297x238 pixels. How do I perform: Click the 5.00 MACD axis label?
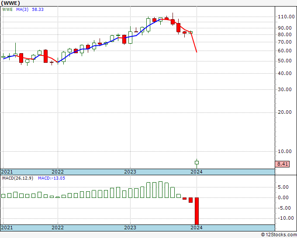tap(283, 187)
